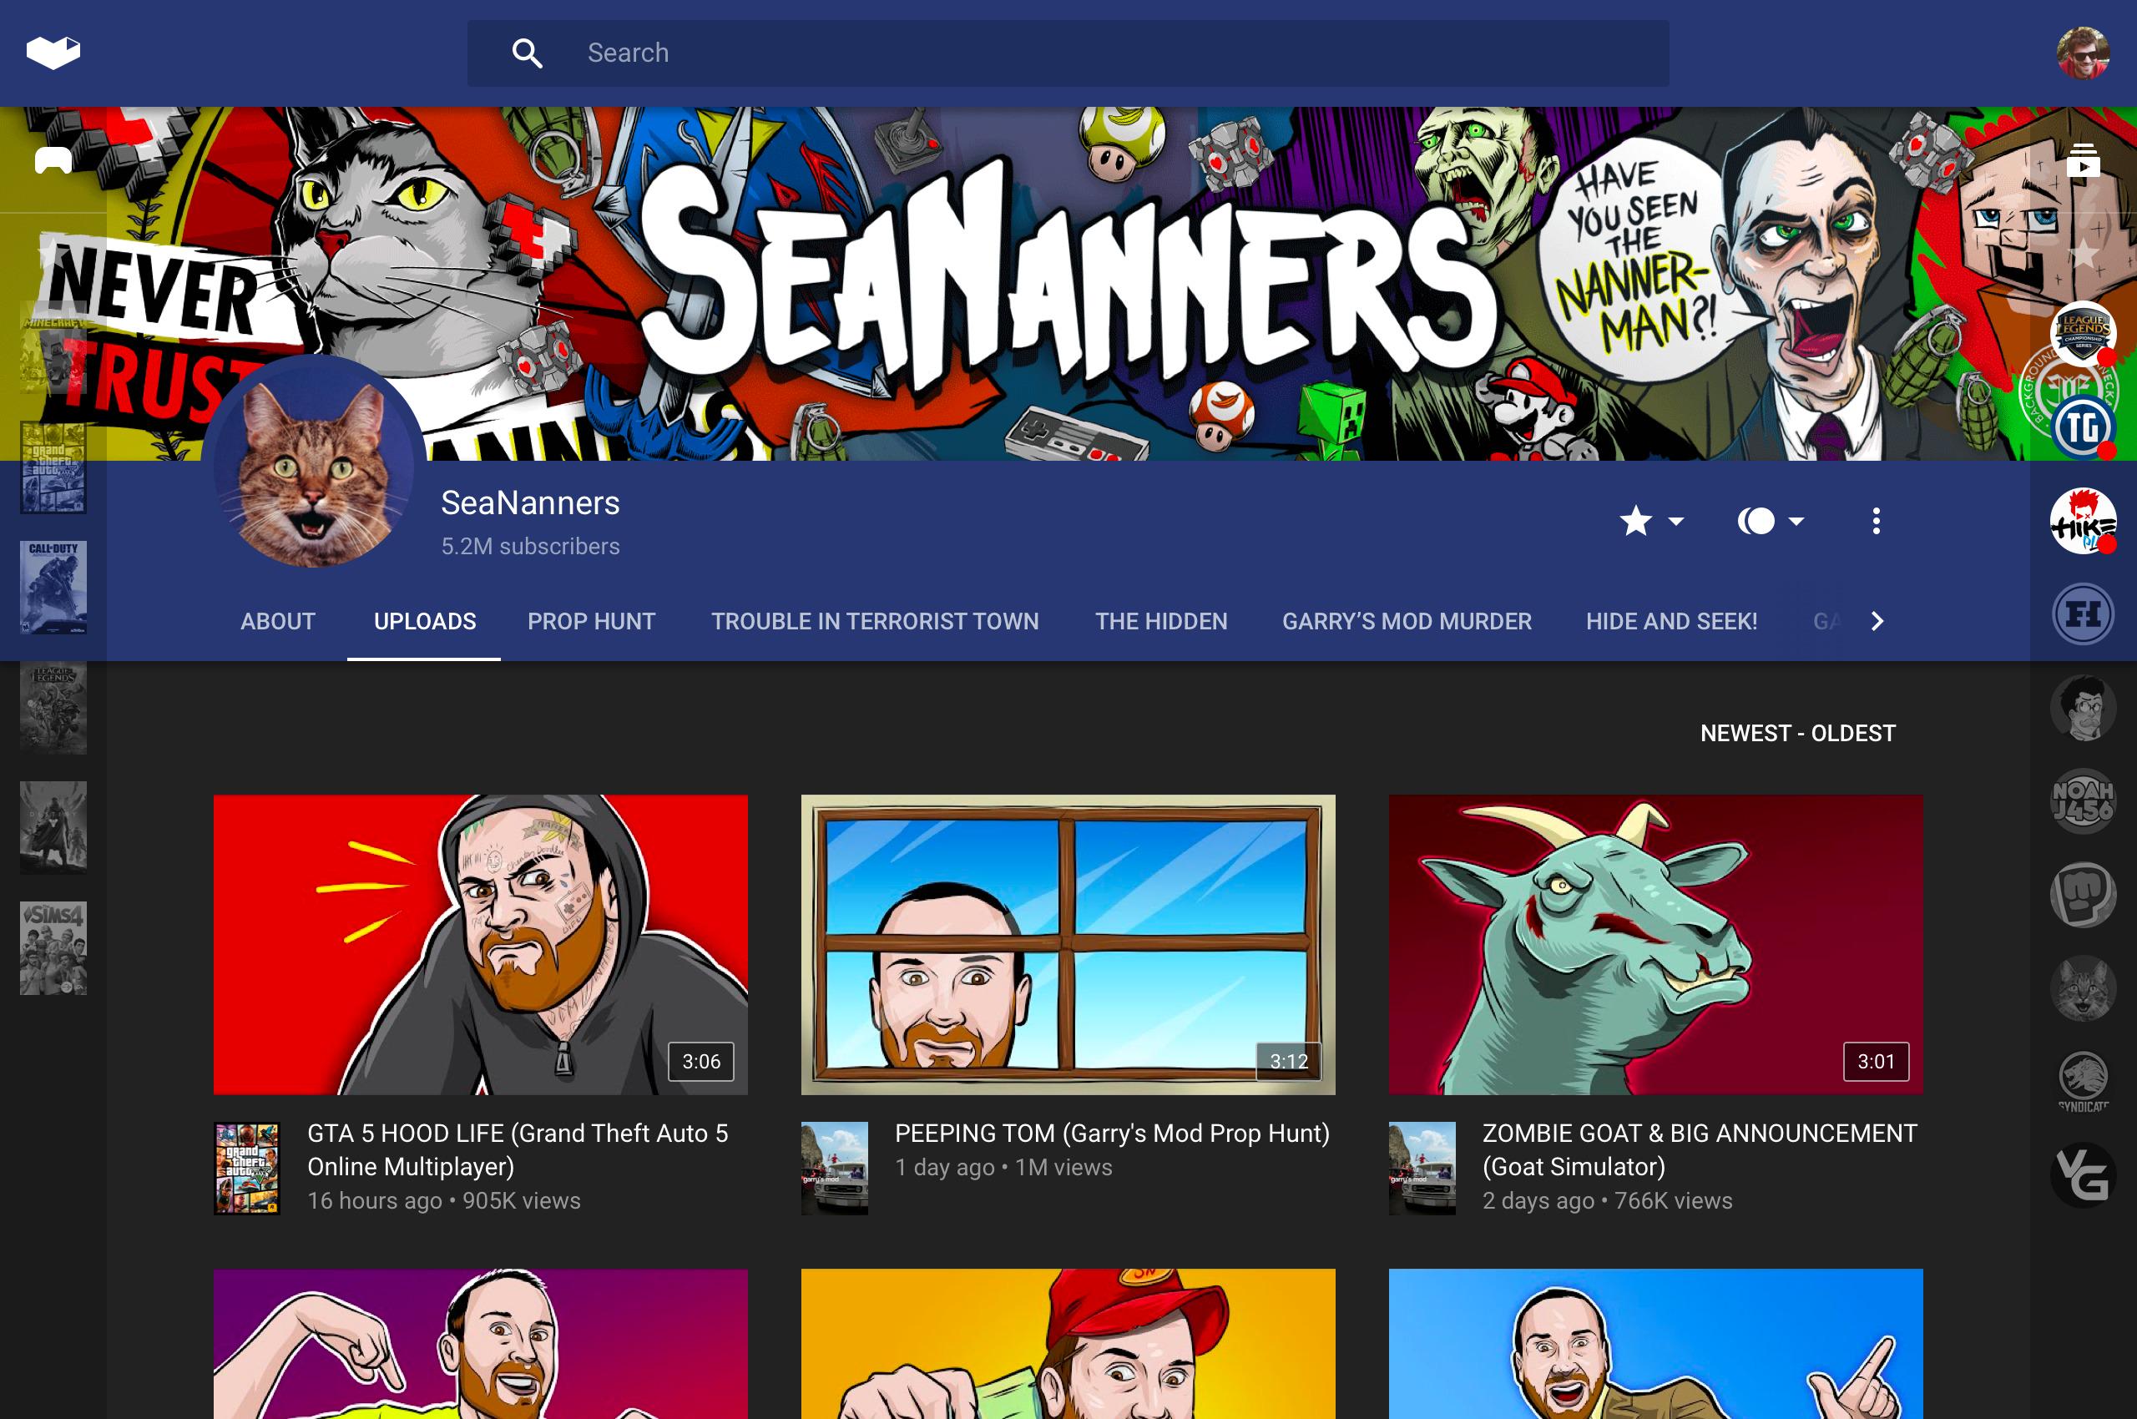This screenshot has width=2137, height=1419.
Task: Open the subscriptions playlist icon top right
Action: coord(2083,161)
